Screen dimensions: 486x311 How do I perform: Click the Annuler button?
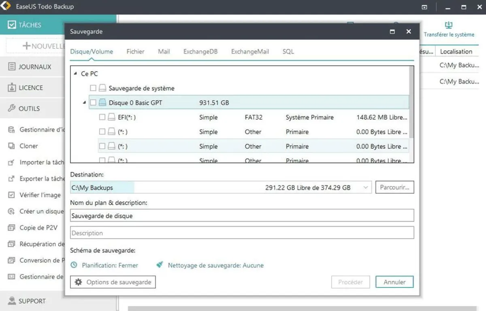pyautogui.click(x=394, y=282)
